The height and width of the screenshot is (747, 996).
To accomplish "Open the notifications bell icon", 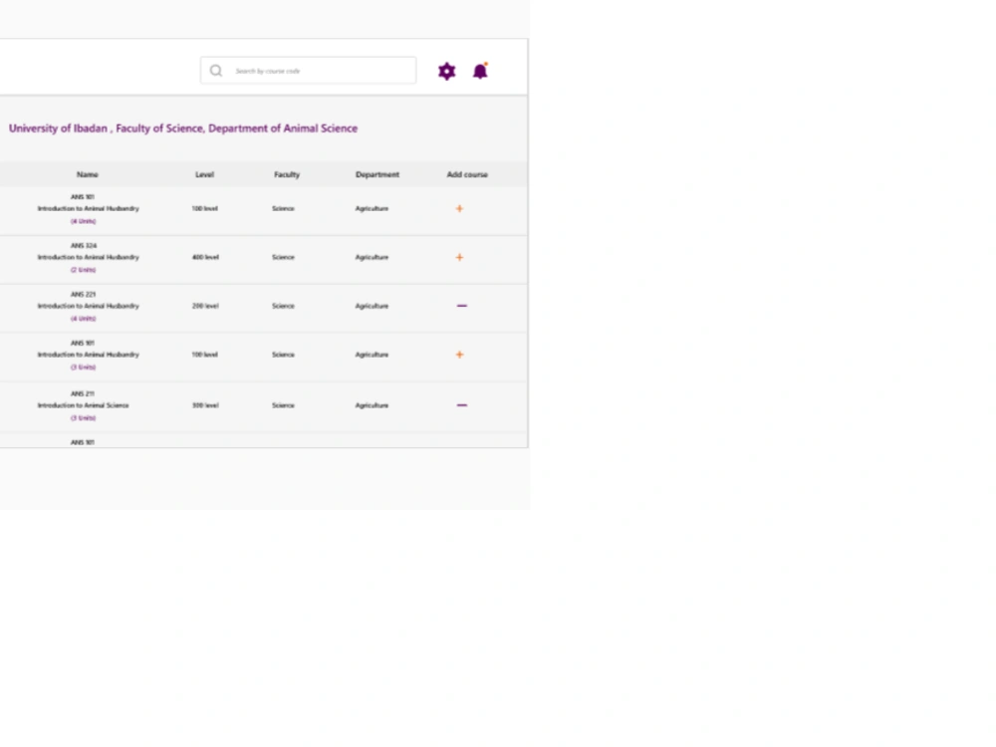I will 480,72.
